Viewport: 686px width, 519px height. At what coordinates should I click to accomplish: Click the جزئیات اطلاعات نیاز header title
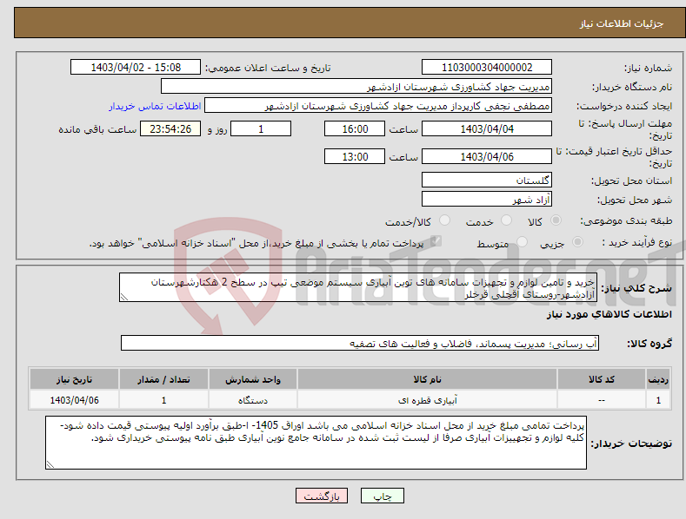[622, 23]
